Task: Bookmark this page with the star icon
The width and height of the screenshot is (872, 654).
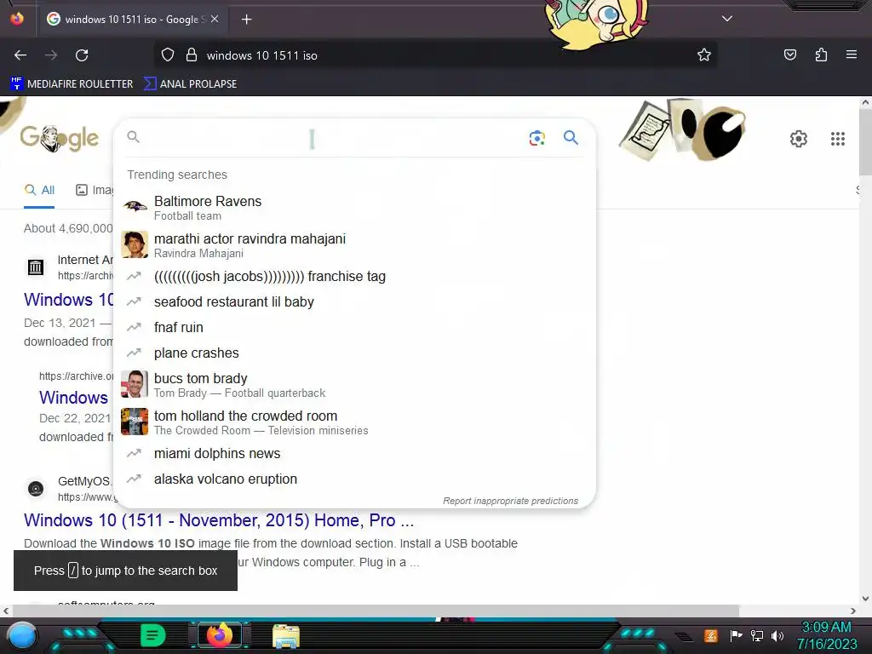Action: (704, 55)
